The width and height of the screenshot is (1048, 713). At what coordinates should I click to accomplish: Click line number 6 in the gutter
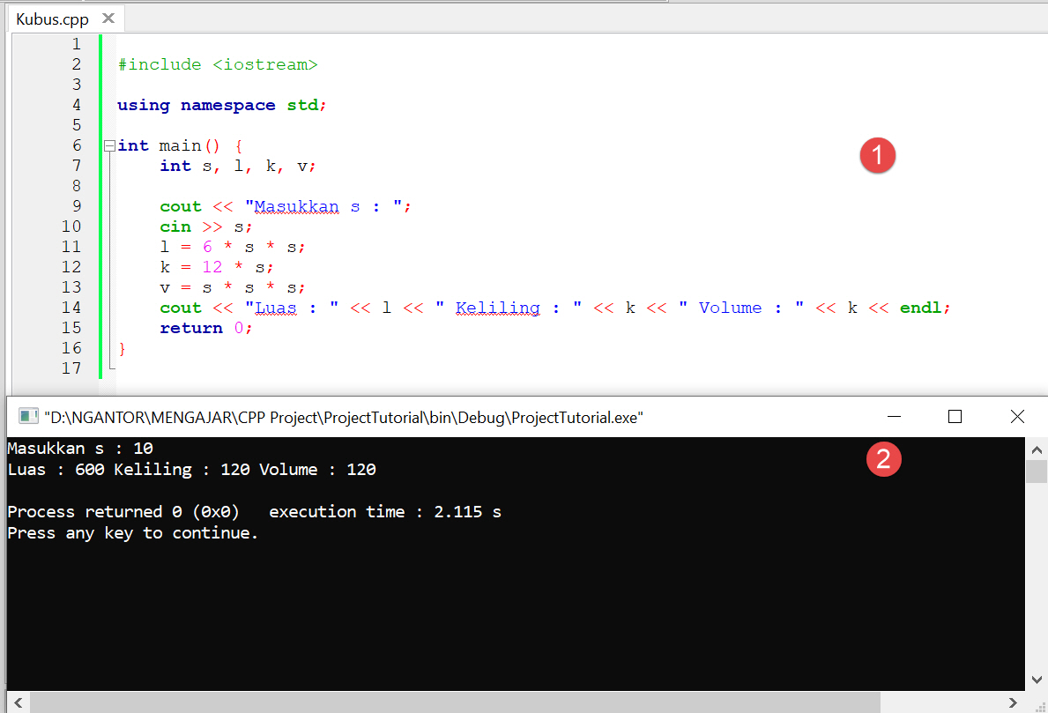[x=76, y=145]
